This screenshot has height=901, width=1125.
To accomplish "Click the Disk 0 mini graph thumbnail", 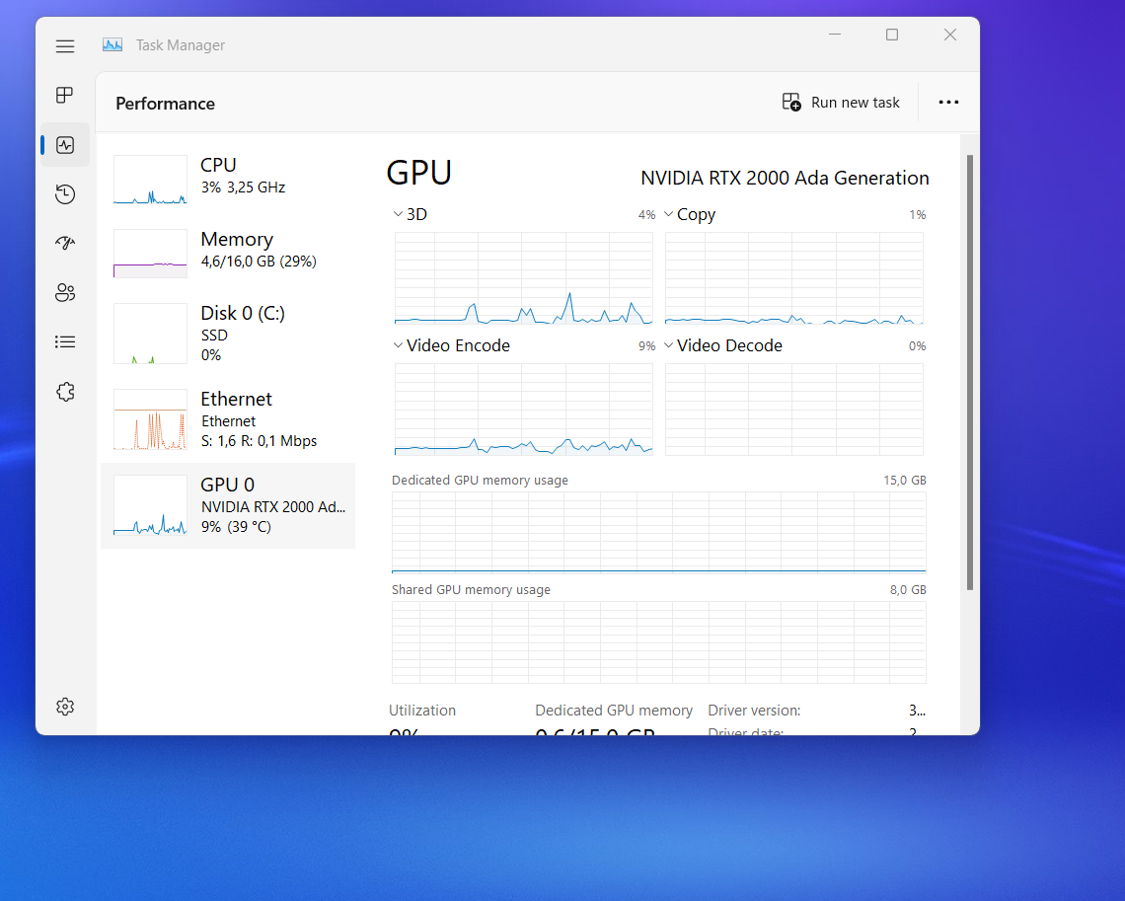I will (150, 334).
